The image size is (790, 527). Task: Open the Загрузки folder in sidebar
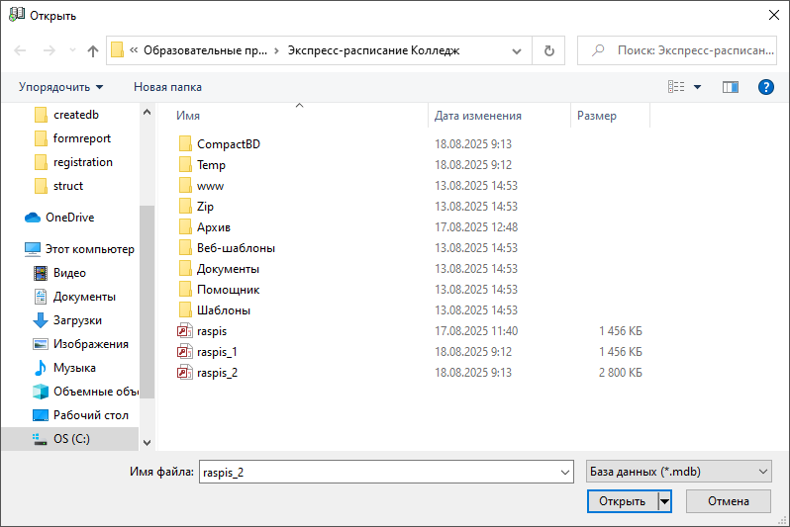pyautogui.click(x=77, y=320)
